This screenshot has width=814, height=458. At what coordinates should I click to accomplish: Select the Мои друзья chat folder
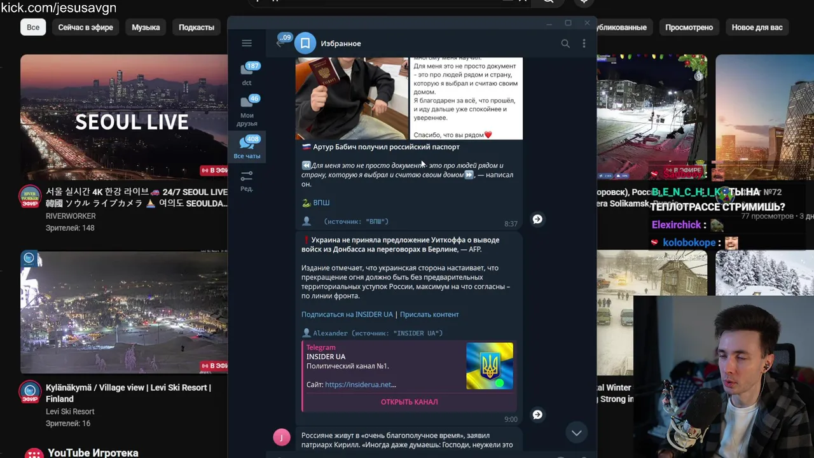247,111
